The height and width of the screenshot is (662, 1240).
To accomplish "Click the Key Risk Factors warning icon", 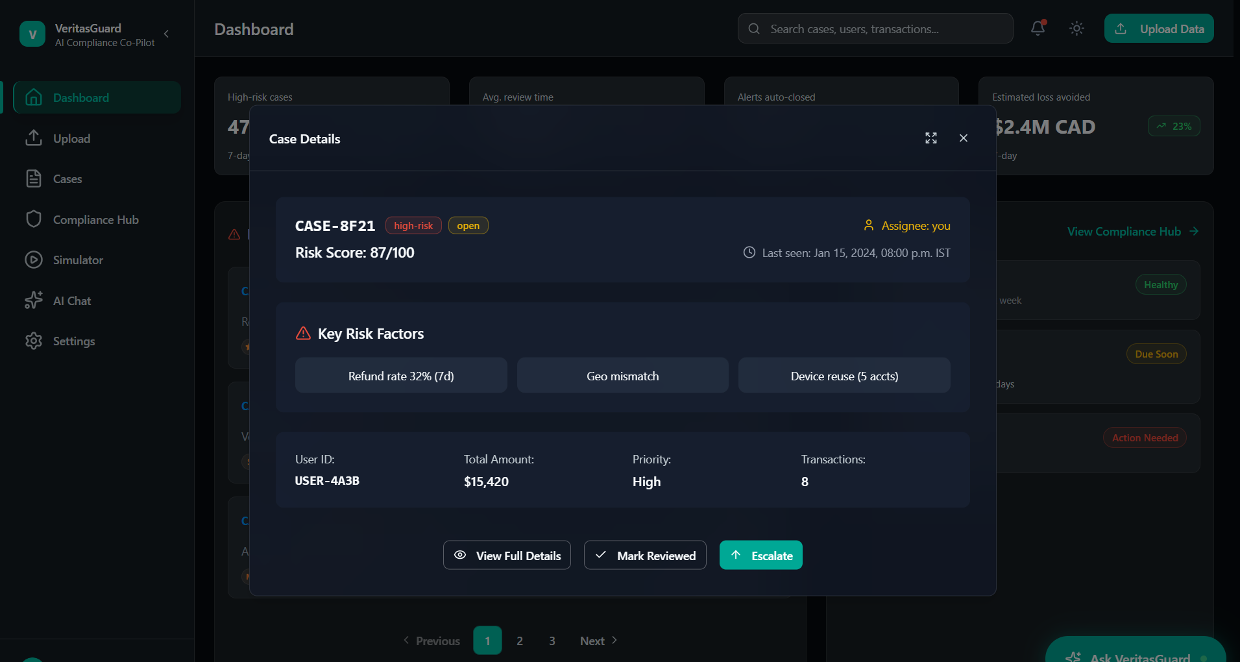I will coord(303,333).
